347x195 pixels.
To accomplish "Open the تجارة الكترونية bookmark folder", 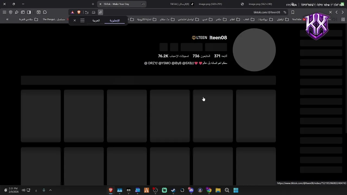I will coord(147,19).
